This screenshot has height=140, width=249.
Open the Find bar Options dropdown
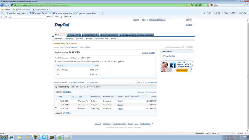pyautogui.click(x=67, y=17)
